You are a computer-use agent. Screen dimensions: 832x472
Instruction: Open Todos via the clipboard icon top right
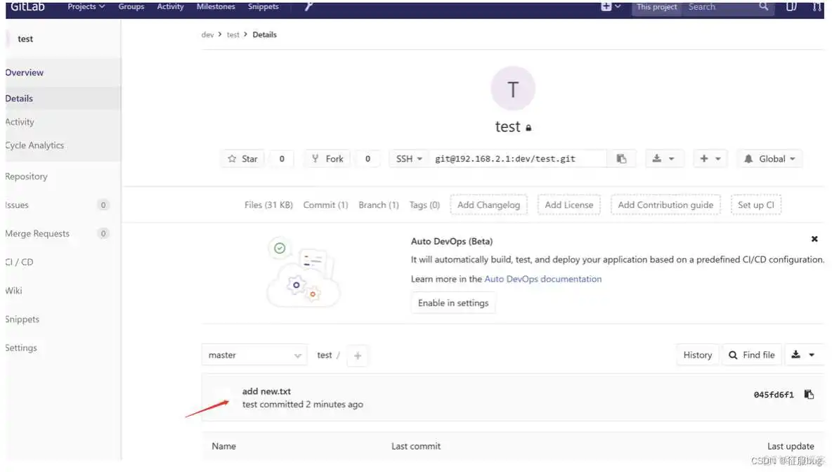coord(791,6)
